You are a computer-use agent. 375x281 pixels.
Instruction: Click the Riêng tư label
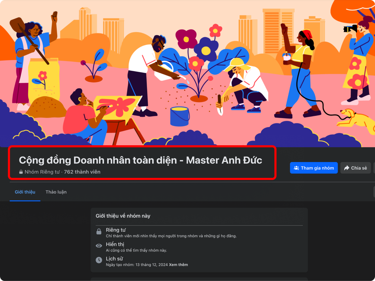[x=116, y=230]
